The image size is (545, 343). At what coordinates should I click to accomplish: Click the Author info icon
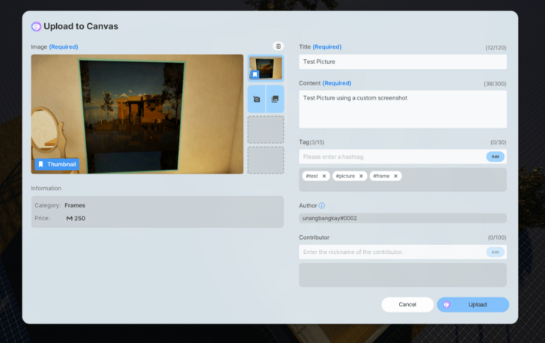[322, 206]
